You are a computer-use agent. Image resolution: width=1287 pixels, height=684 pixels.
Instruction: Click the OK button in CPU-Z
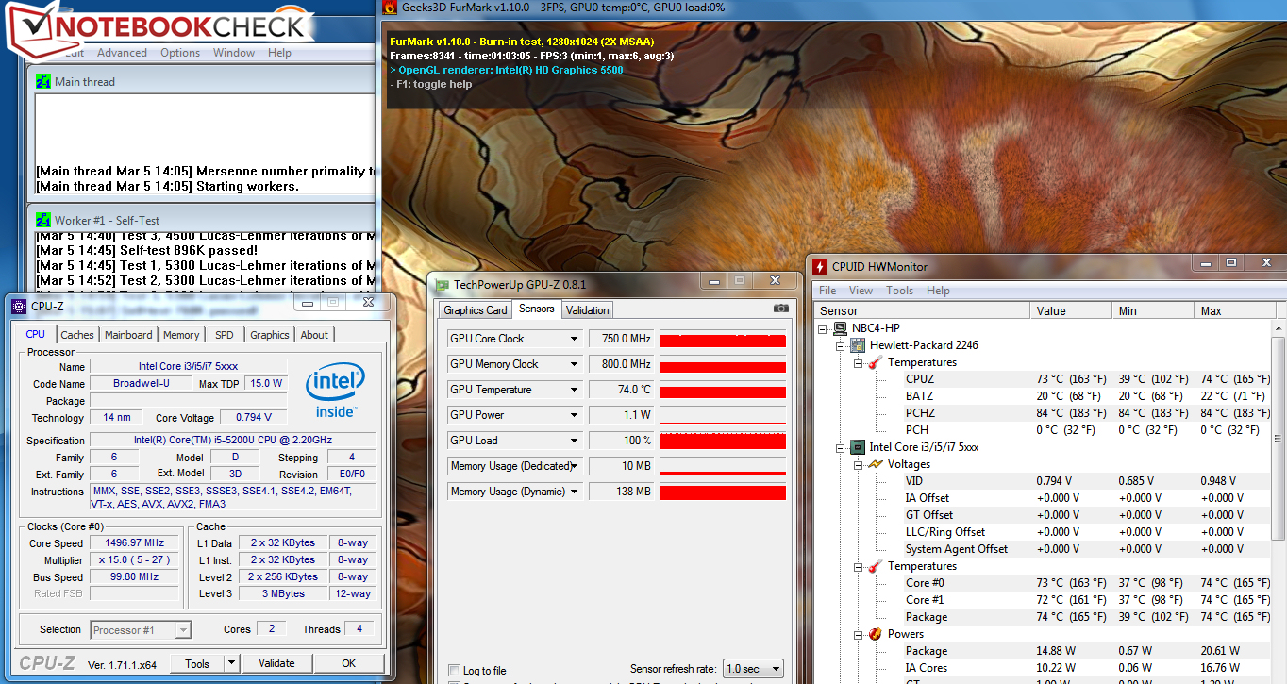pyautogui.click(x=348, y=663)
